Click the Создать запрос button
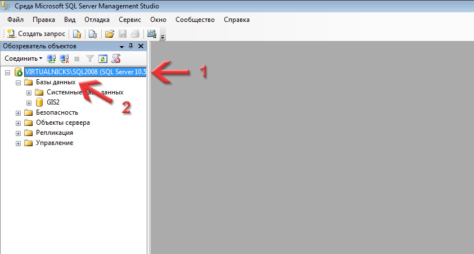Screen dimensions: 474x254 pos(36,34)
